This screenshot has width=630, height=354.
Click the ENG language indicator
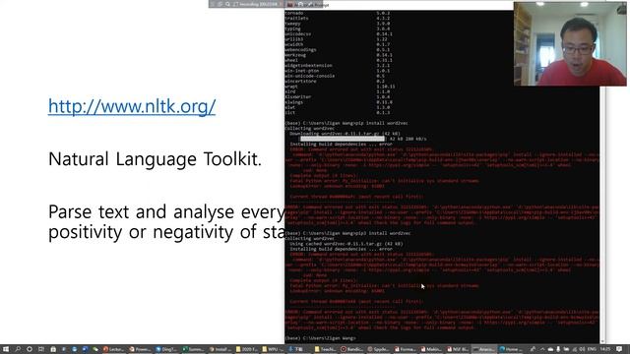[593, 349]
